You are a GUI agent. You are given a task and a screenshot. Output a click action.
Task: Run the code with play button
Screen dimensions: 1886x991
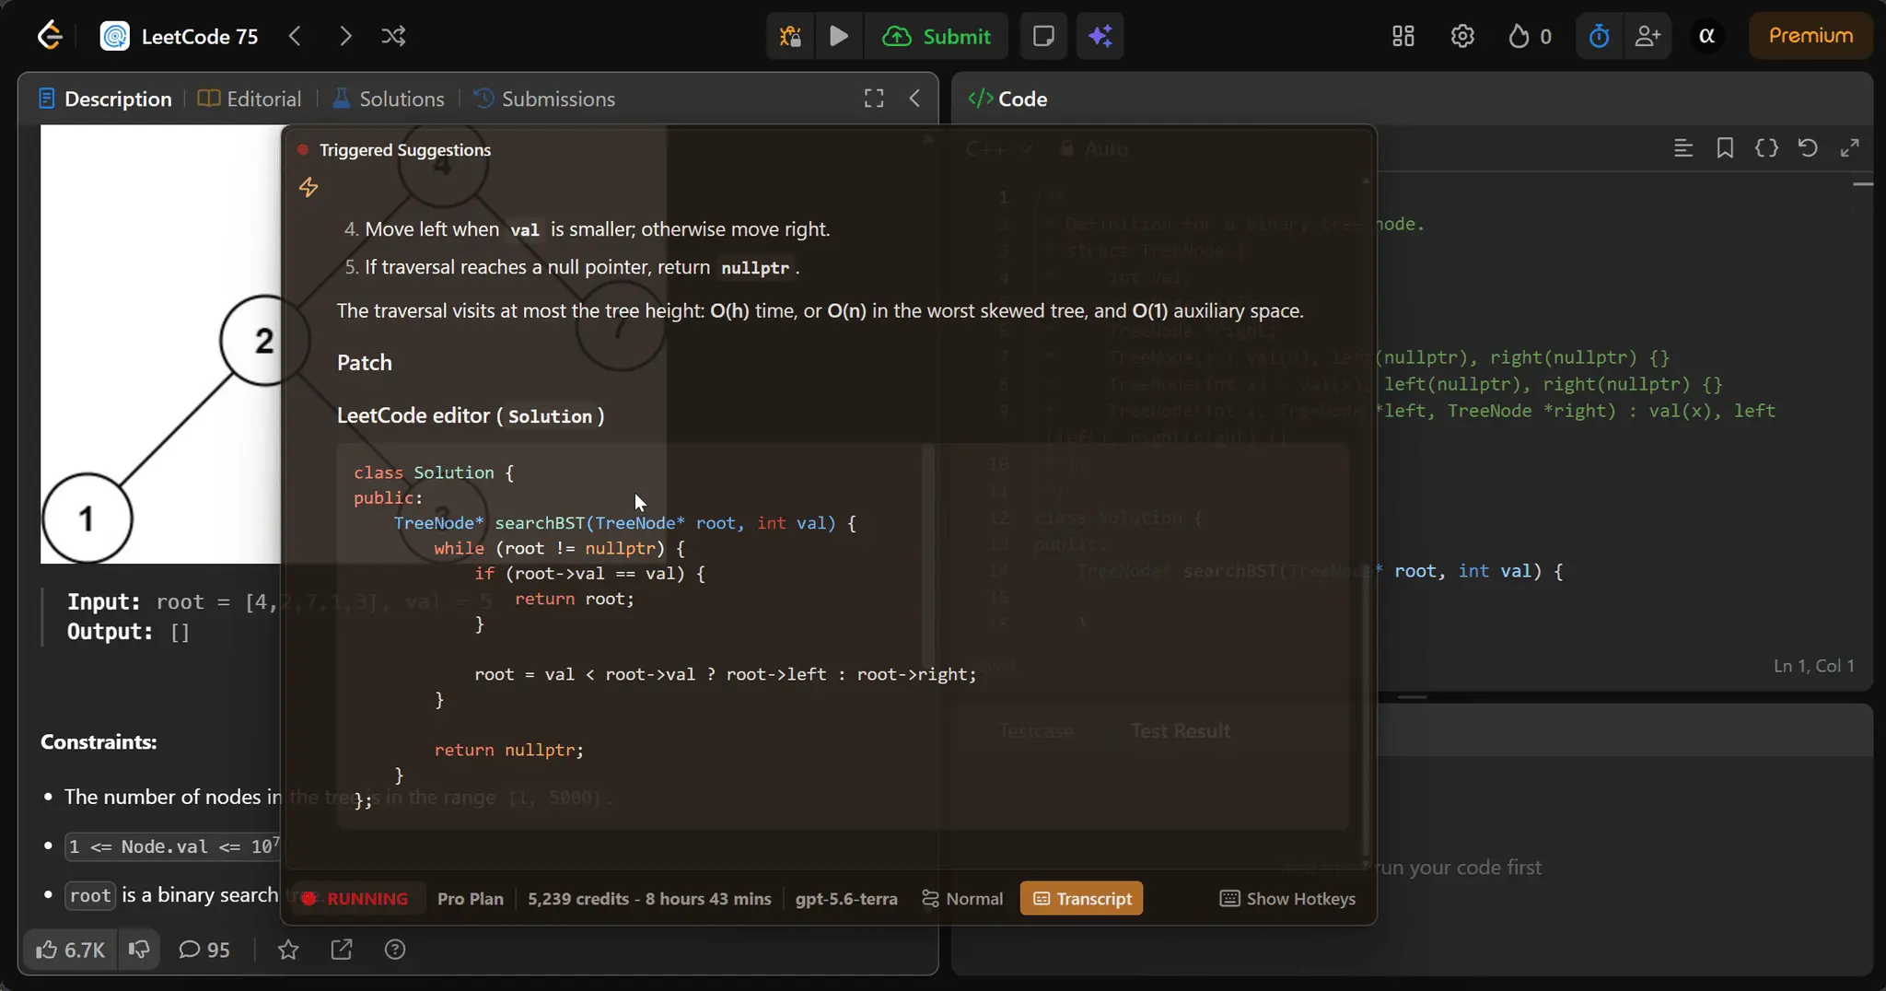[x=839, y=36]
